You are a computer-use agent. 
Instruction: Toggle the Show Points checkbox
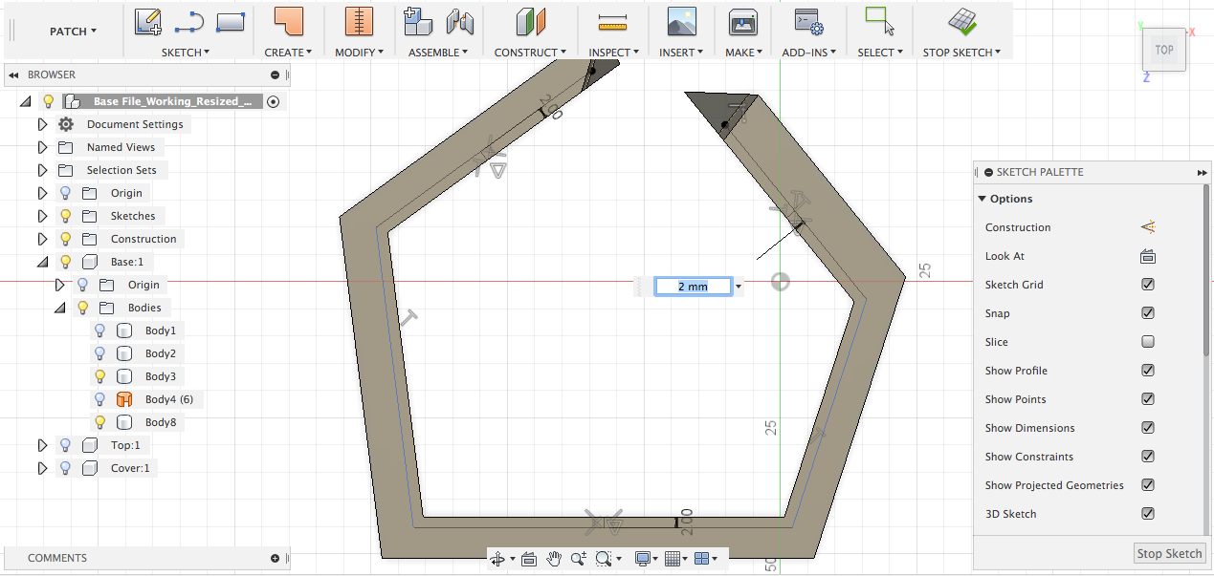pyautogui.click(x=1148, y=399)
